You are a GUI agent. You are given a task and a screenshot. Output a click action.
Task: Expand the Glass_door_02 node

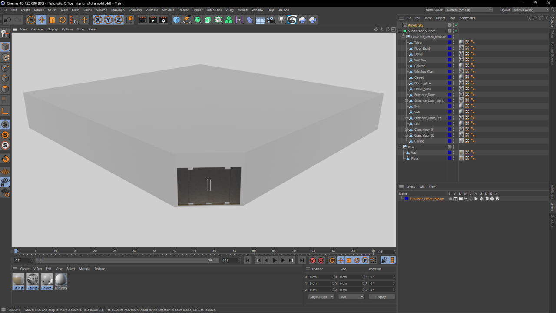406,135
